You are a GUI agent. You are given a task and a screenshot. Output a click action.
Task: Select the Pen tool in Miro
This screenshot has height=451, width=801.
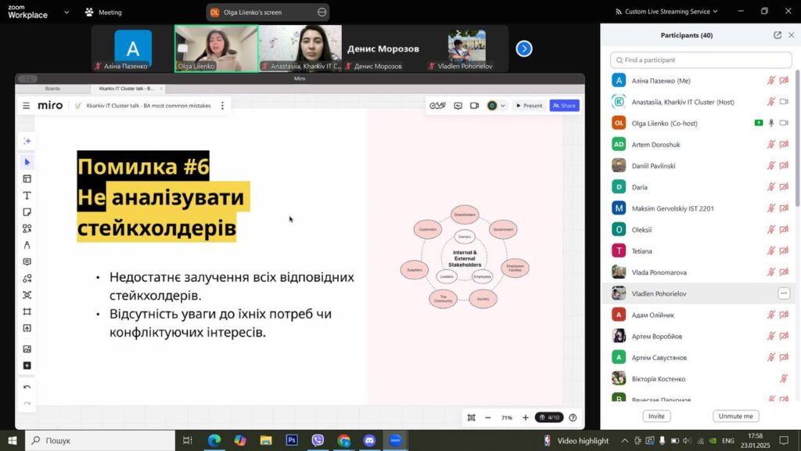[x=27, y=245]
